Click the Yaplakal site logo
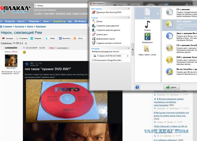Screen dimensions: 197x141 pos(15,10)
